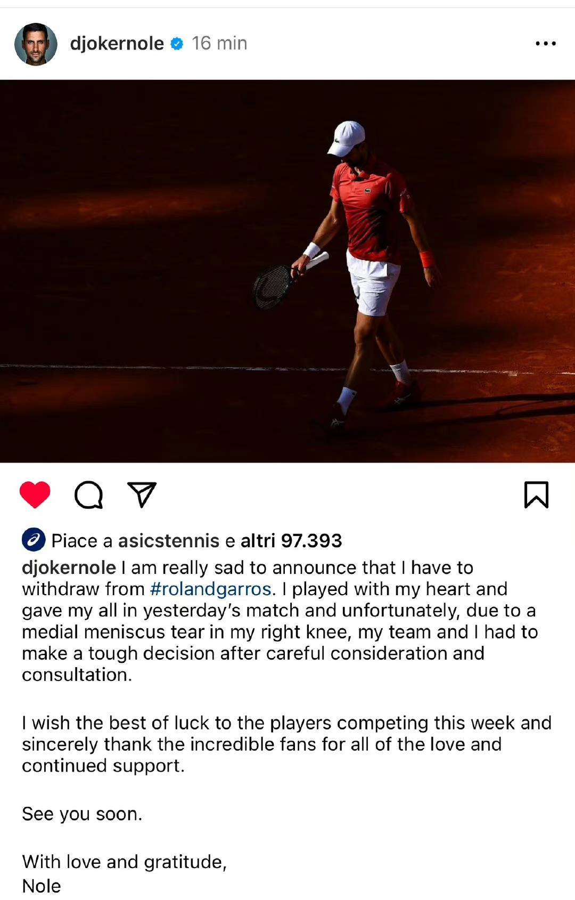Open comments via the speech bubble icon
This screenshot has height=900, width=575.
88,495
